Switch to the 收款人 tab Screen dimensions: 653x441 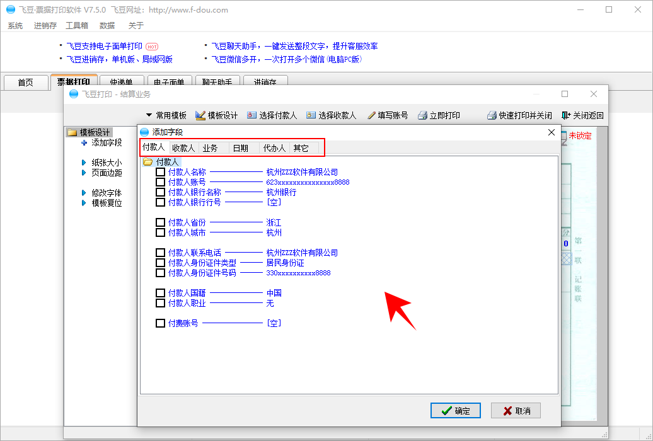(x=183, y=148)
